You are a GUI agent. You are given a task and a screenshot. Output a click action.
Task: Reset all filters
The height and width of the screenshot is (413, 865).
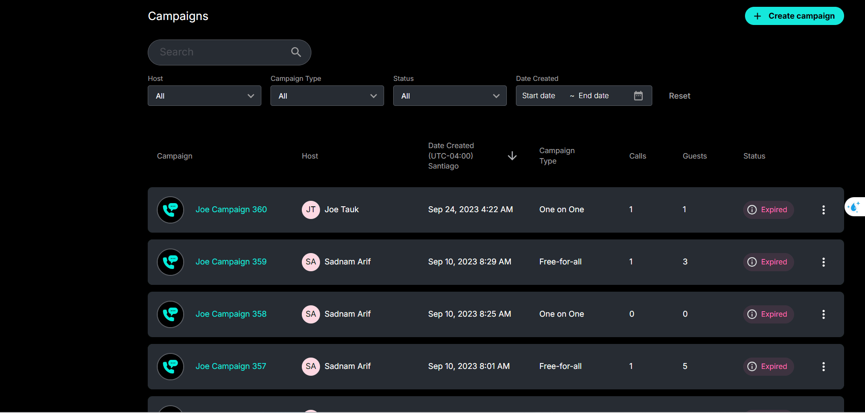tap(680, 96)
